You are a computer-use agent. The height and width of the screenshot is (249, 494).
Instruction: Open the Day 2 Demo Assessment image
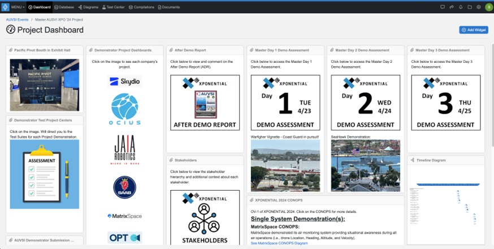coord(366,102)
